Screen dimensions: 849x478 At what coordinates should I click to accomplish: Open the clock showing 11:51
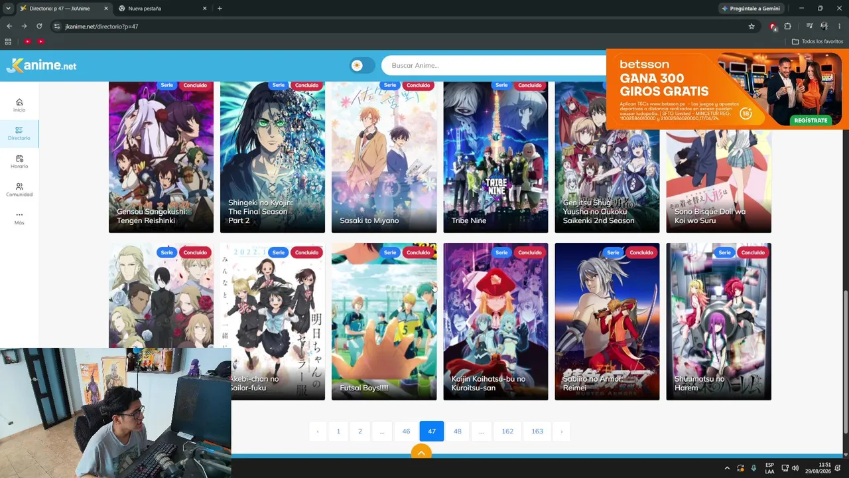[818, 468]
